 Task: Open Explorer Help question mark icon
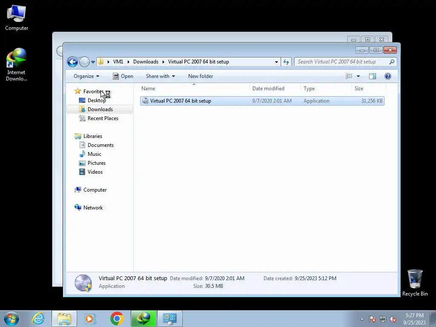387,76
